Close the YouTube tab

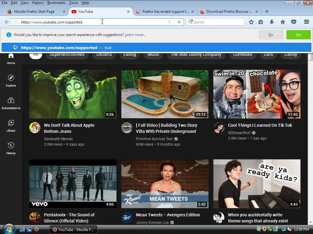pyautogui.click(x=128, y=12)
